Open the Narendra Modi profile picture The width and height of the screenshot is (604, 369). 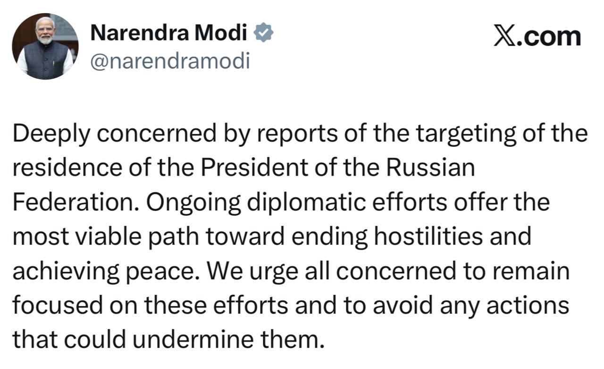pos(45,46)
